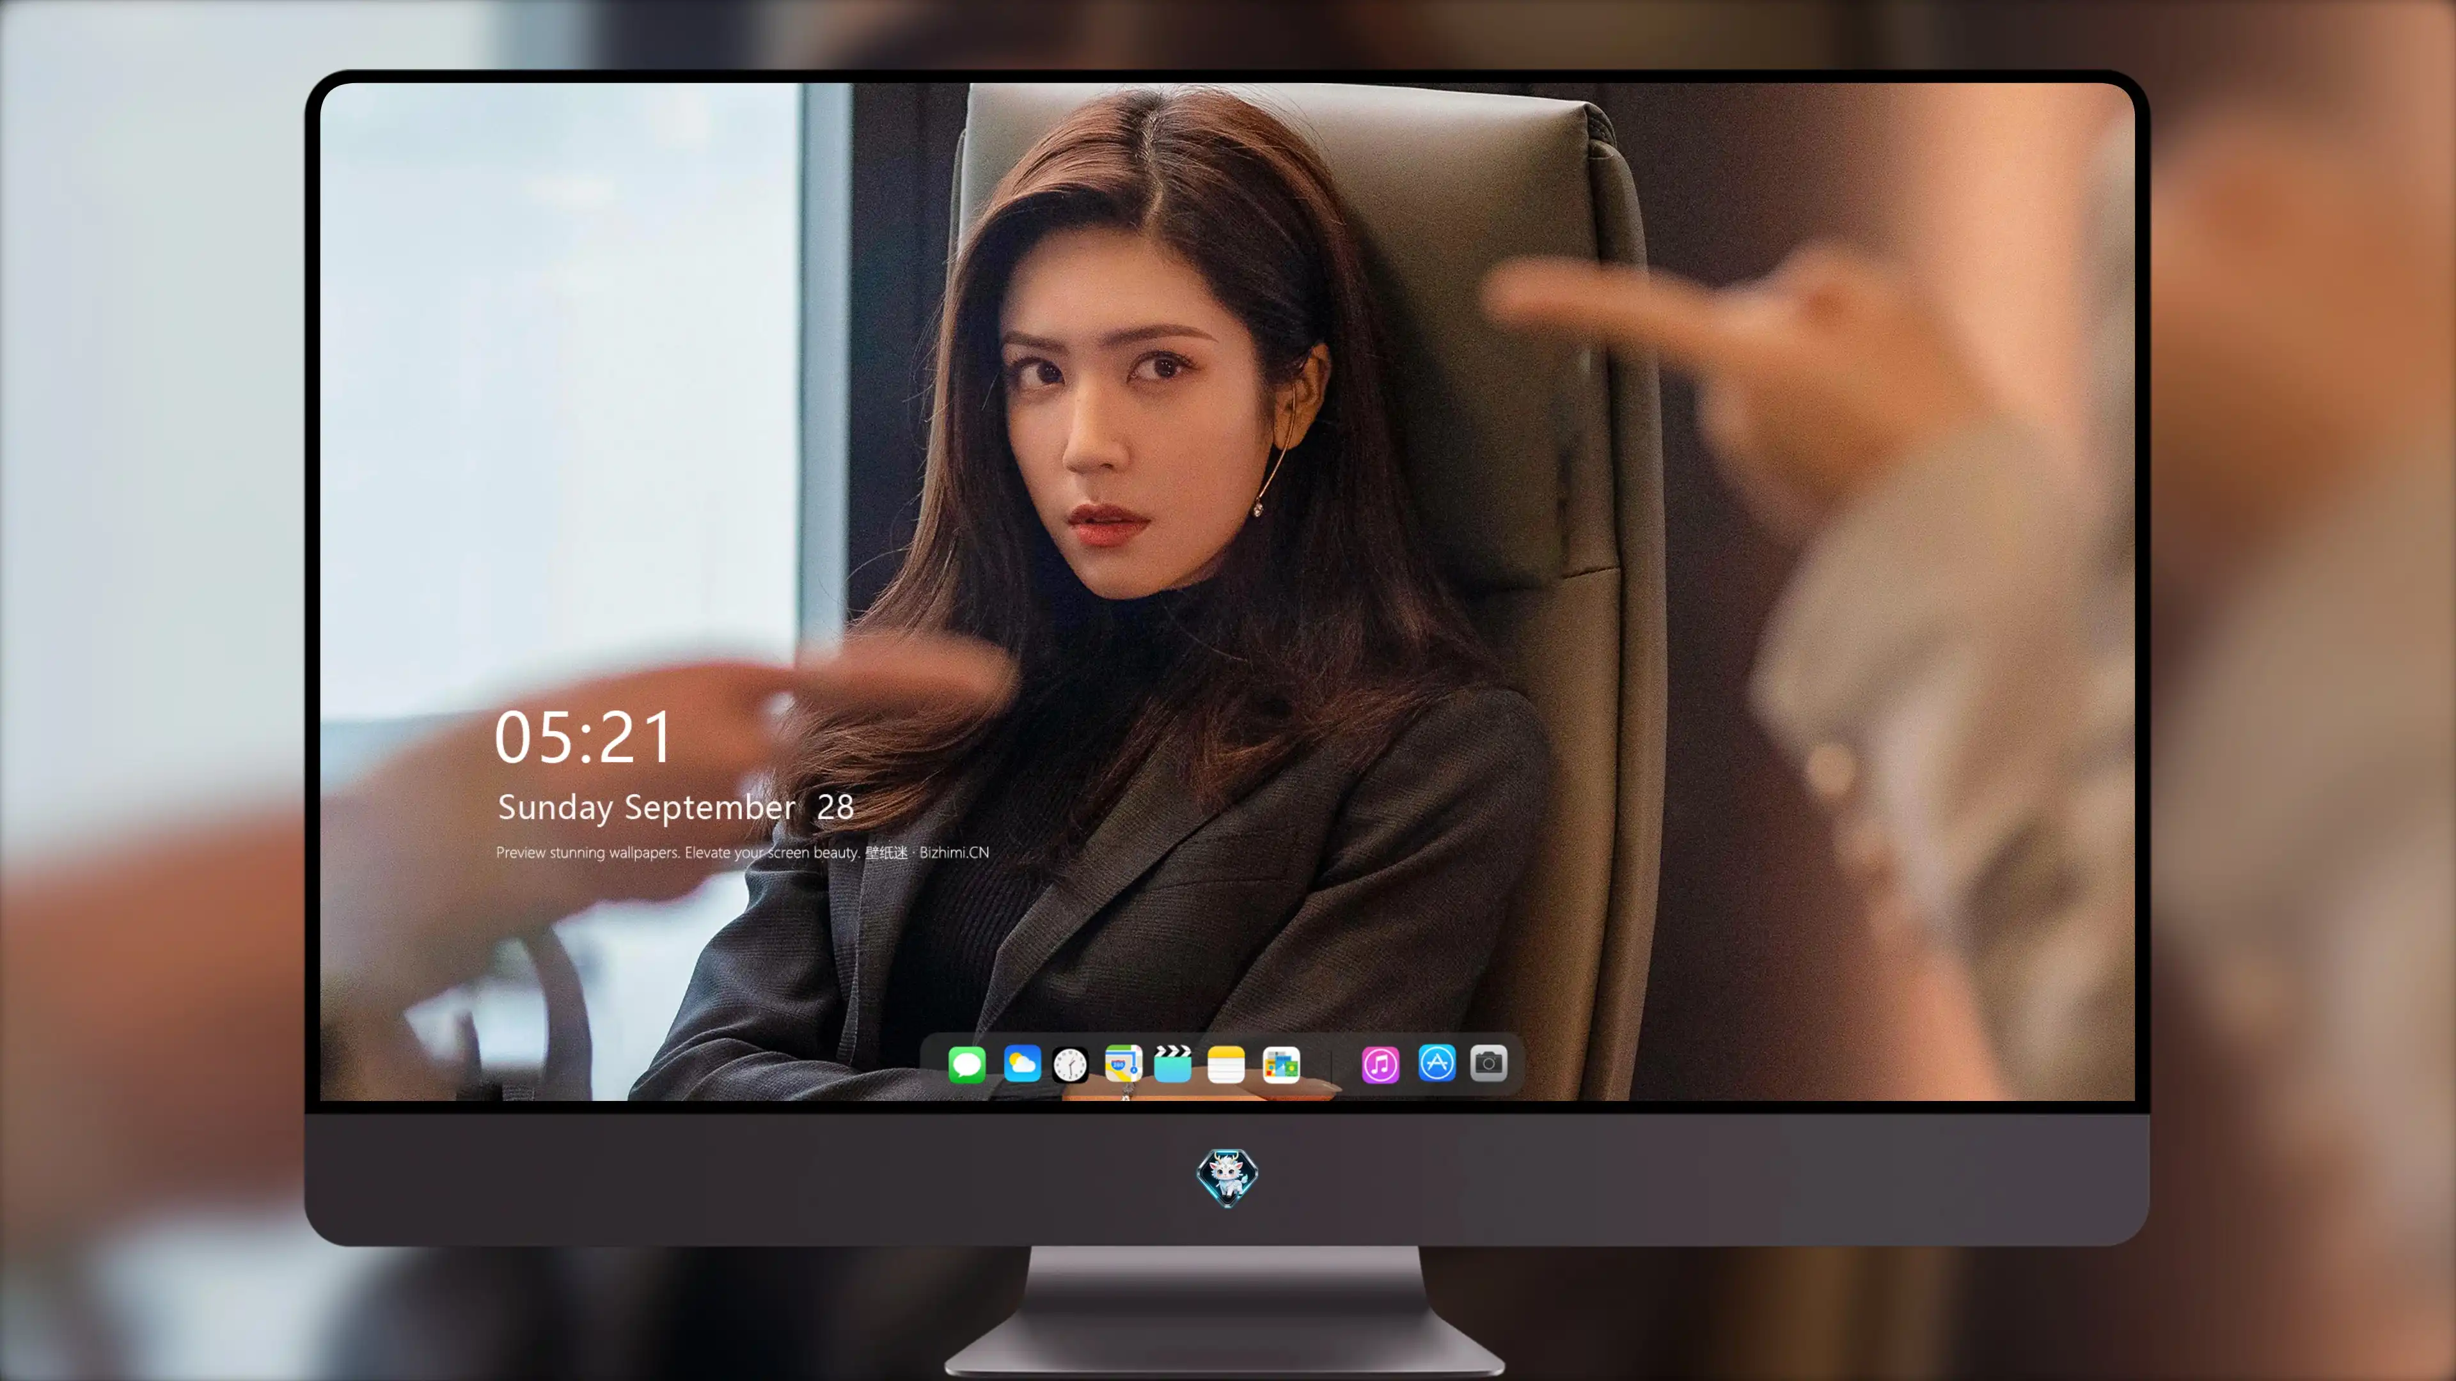Open the yellow Notes app
Image resolution: width=2456 pixels, height=1381 pixels.
pyautogui.click(x=1226, y=1064)
